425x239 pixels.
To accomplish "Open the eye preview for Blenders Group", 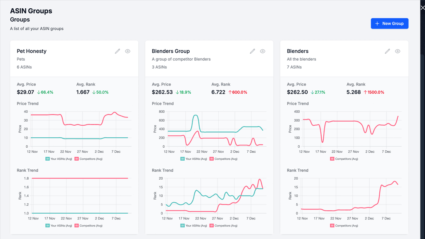I will 262,51.
